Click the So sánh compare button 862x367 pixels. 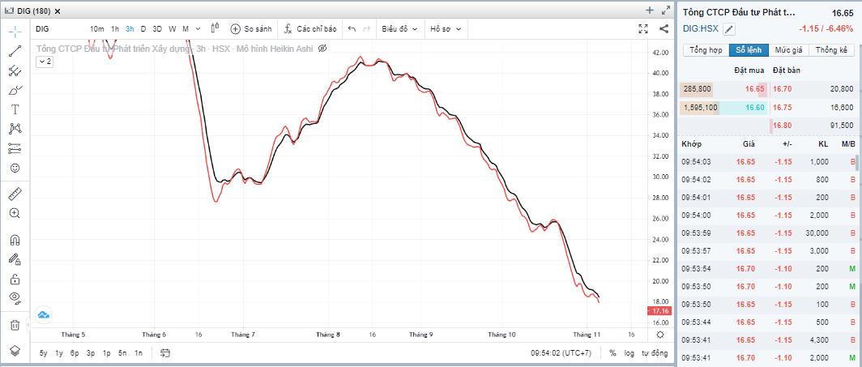[x=250, y=28]
